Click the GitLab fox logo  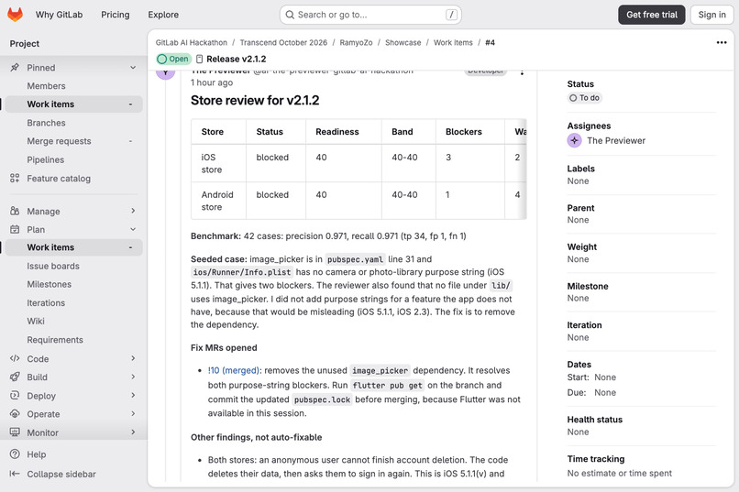(x=15, y=15)
